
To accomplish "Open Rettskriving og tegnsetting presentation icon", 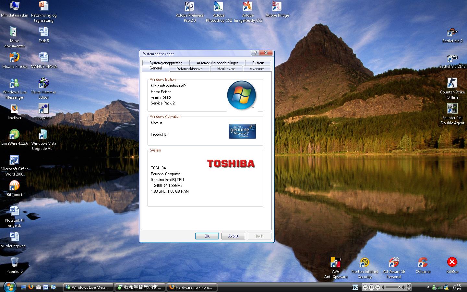I will point(43,12).
